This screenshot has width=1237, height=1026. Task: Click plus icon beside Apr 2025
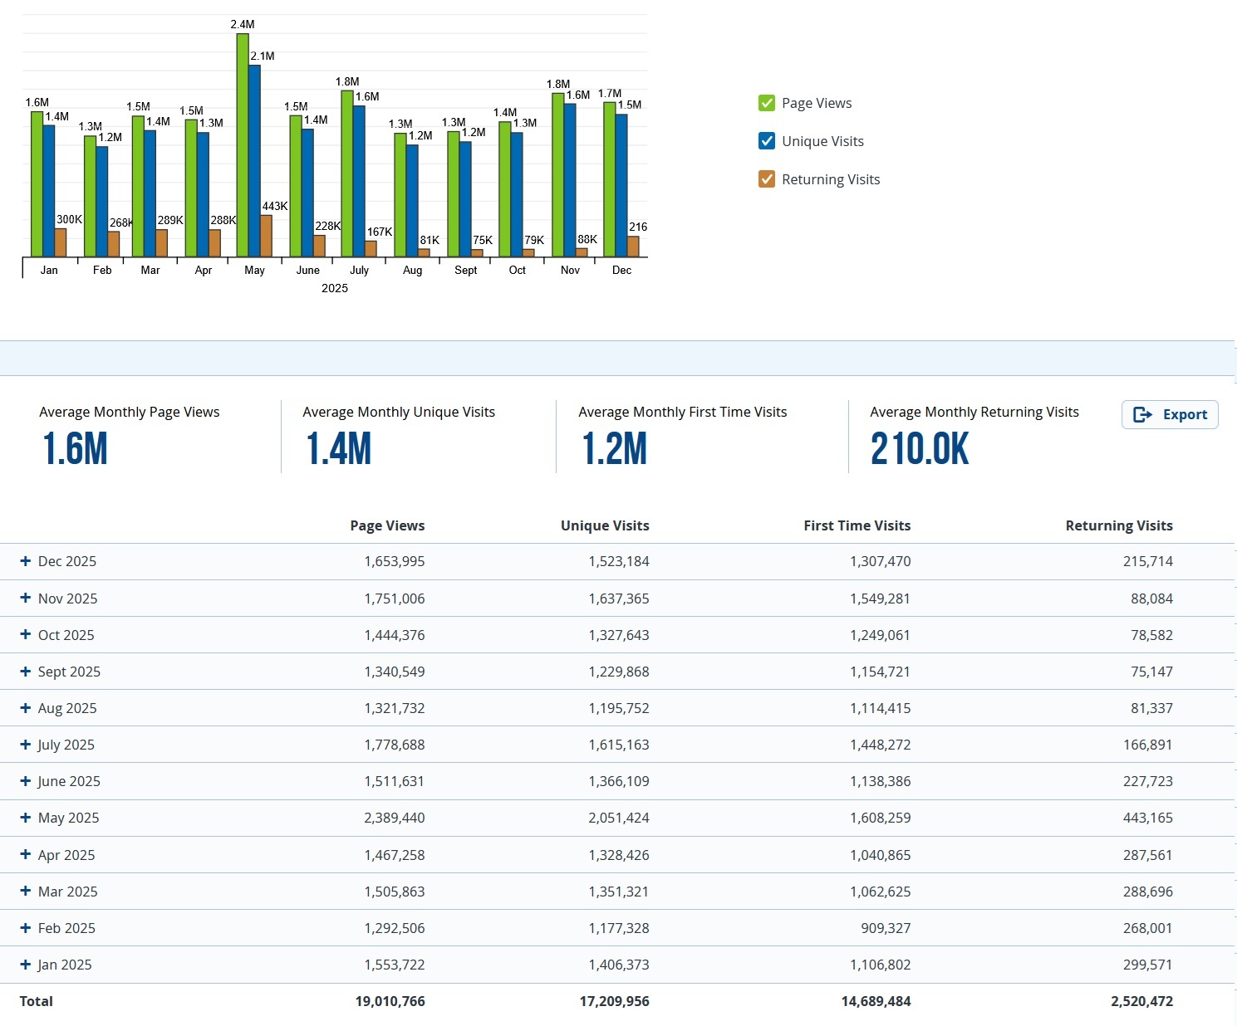pos(26,854)
